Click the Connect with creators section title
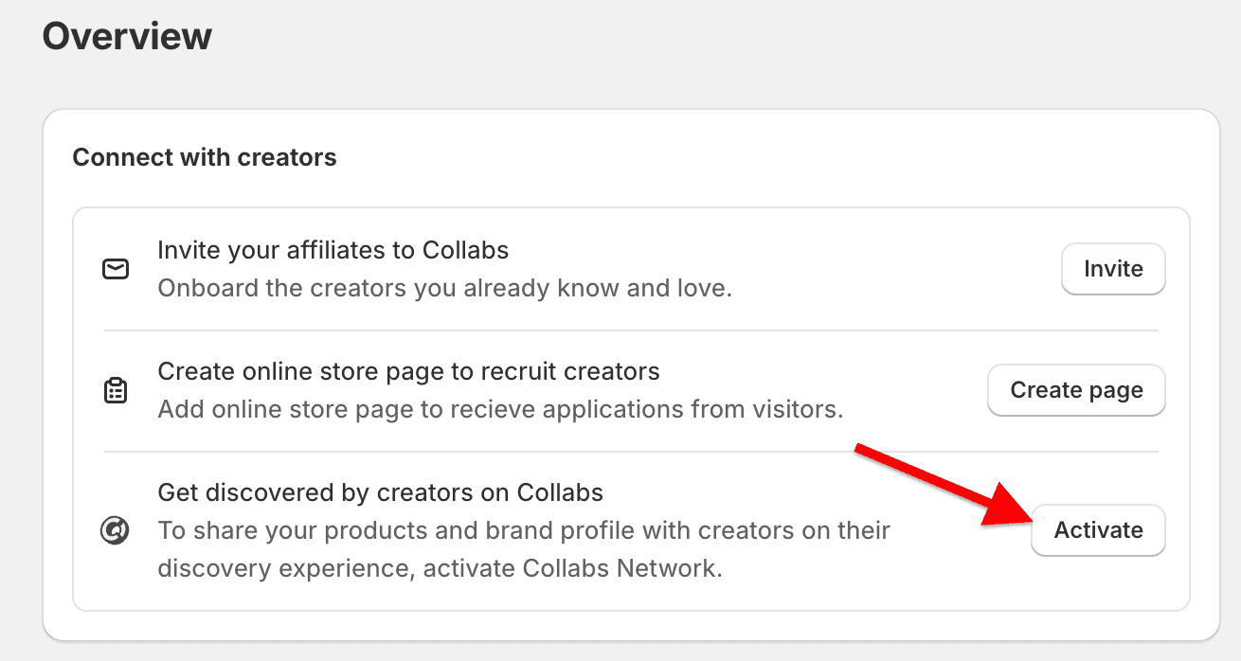The image size is (1241, 661). click(204, 157)
